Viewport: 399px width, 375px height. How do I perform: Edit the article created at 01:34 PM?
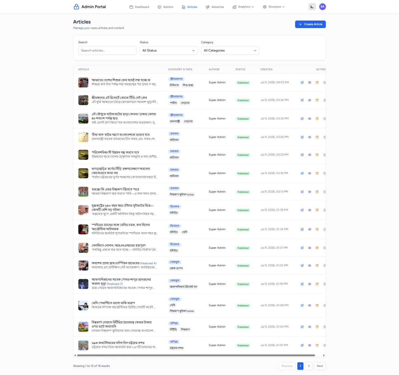(302, 229)
